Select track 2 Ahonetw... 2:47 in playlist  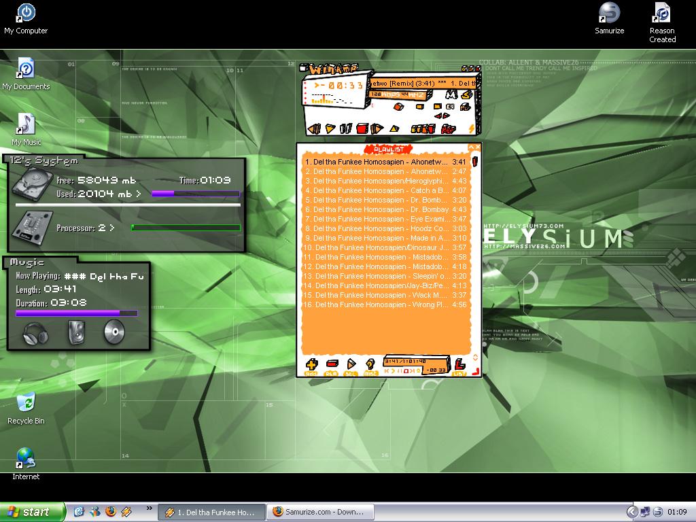click(x=385, y=171)
